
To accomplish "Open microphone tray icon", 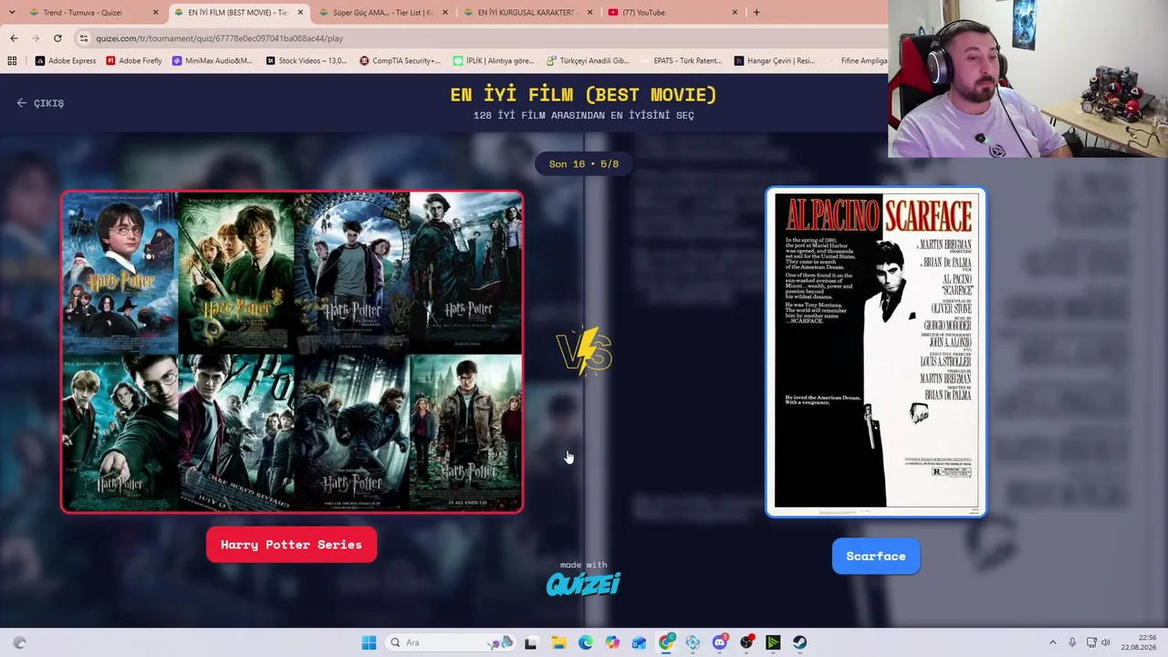I will pyautogui.click(x=1072, y=642).
